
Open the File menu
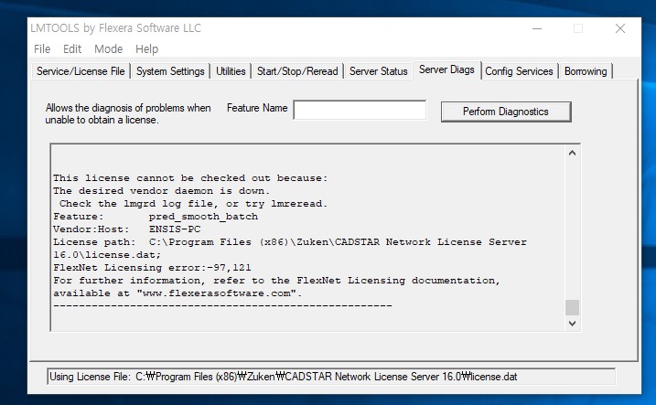point(42,48)
